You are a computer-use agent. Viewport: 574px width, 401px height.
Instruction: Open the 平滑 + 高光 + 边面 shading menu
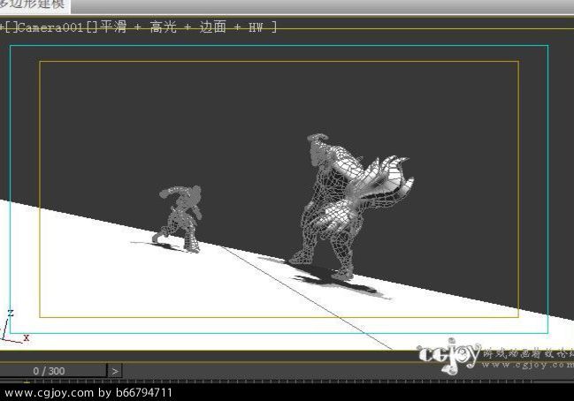point(188,27)
